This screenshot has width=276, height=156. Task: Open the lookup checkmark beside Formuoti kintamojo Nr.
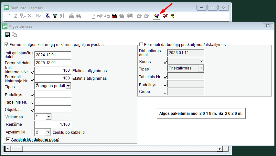coord(33,80)
